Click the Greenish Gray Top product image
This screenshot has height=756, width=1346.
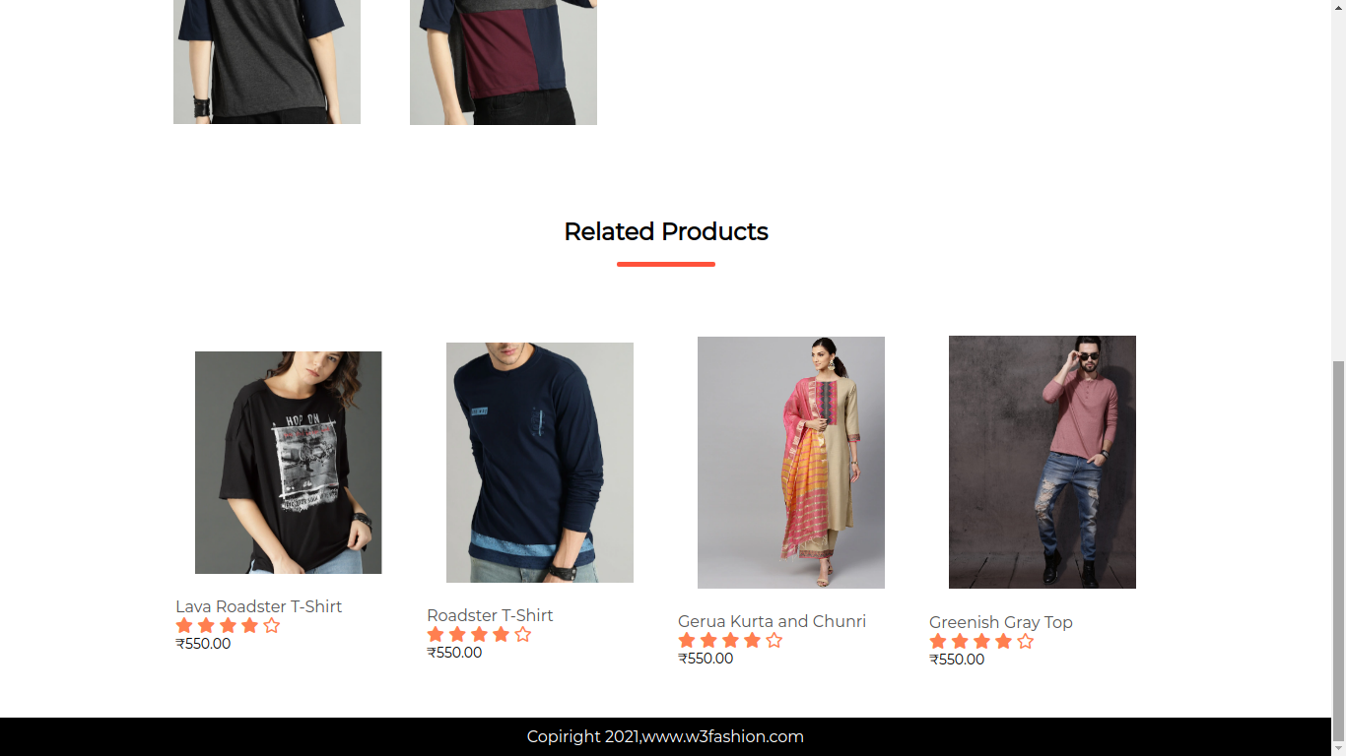(1042, 461)
